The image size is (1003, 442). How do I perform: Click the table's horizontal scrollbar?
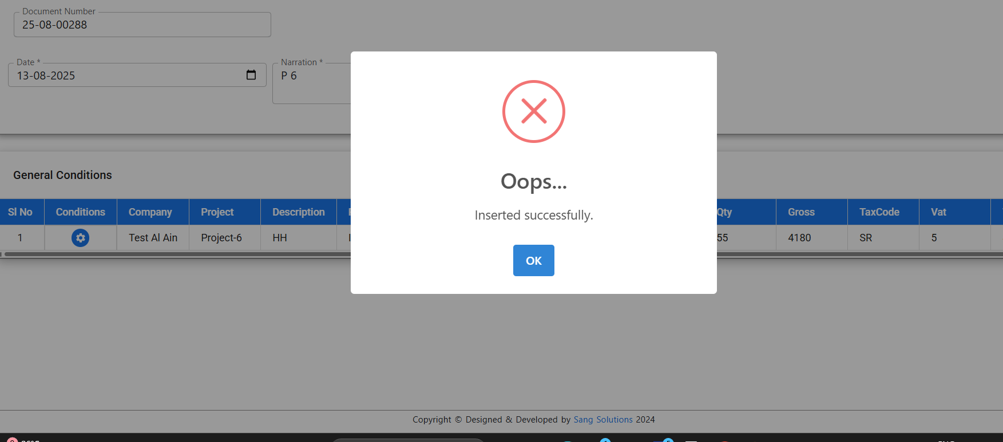pyautogui.click(x=172, y=254)
